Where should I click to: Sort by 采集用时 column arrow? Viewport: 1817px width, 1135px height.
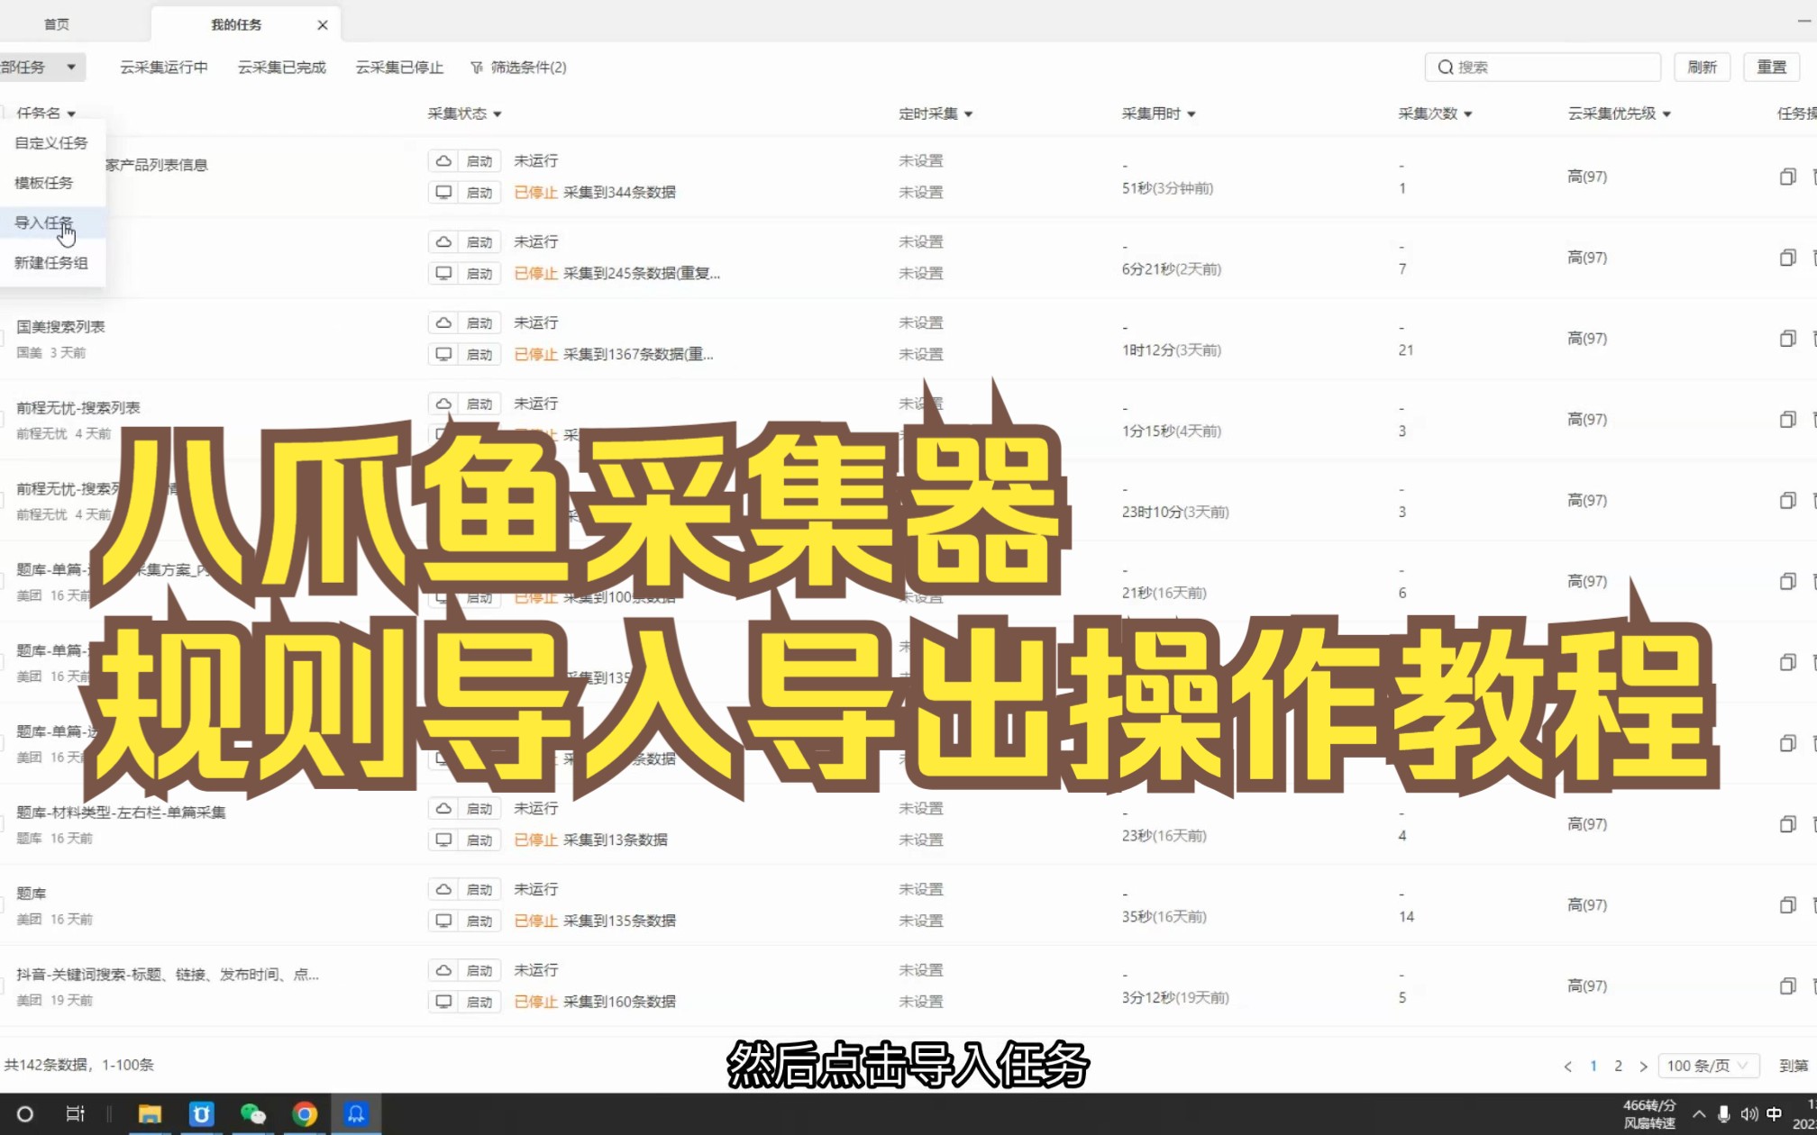click(1192, 114)
